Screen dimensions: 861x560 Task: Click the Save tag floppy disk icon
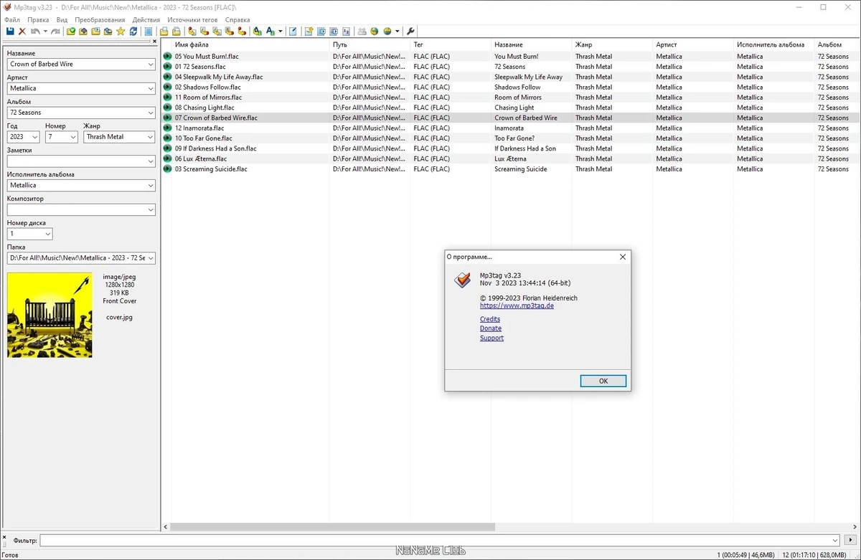pos(10,32)
